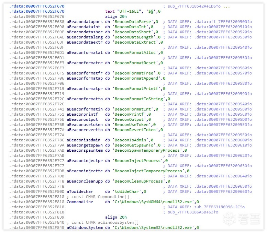Click the 'BeaconSpawnTemporaryProcess' string
This screenshot has width=267, height=233.
coord(147,150)
